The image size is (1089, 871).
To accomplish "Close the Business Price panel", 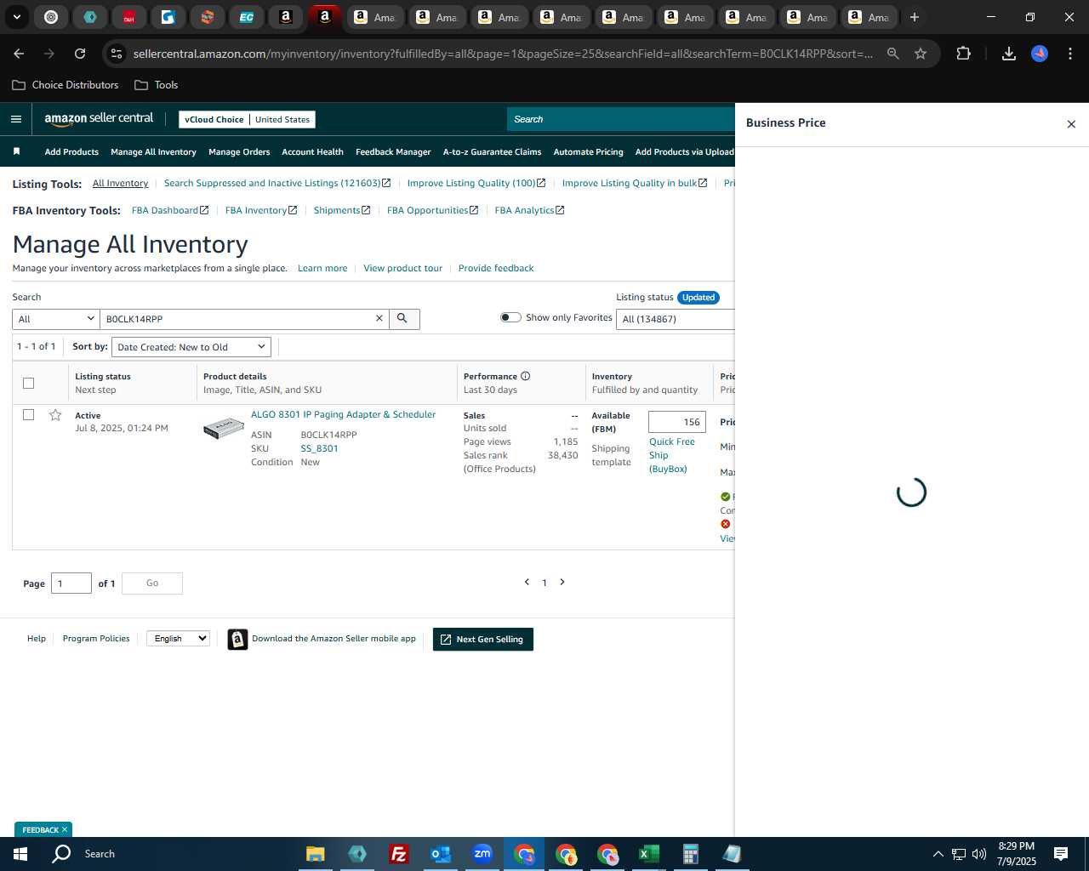I will coord(1071,124).
